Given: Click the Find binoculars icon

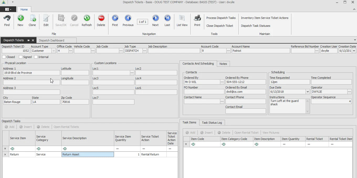Looking at the screenshot, I should (7, 18).
